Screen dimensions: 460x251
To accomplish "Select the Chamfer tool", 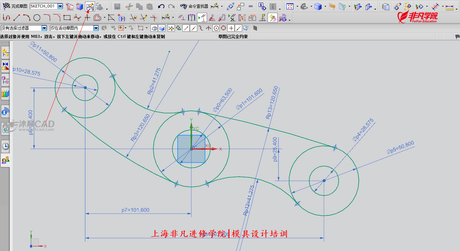I will pos(57,17).
